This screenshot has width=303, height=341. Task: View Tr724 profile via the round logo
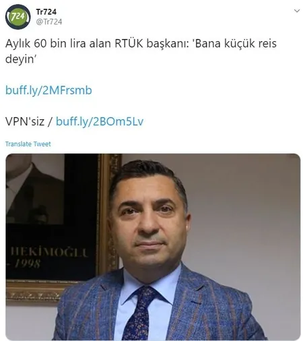pos(18,17)
